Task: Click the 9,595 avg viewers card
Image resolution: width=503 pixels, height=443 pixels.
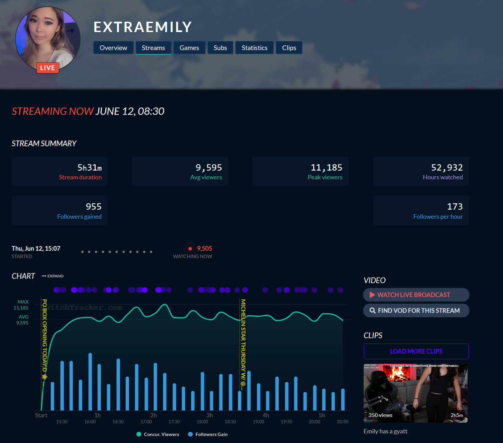Action: (x=180, y=171)
